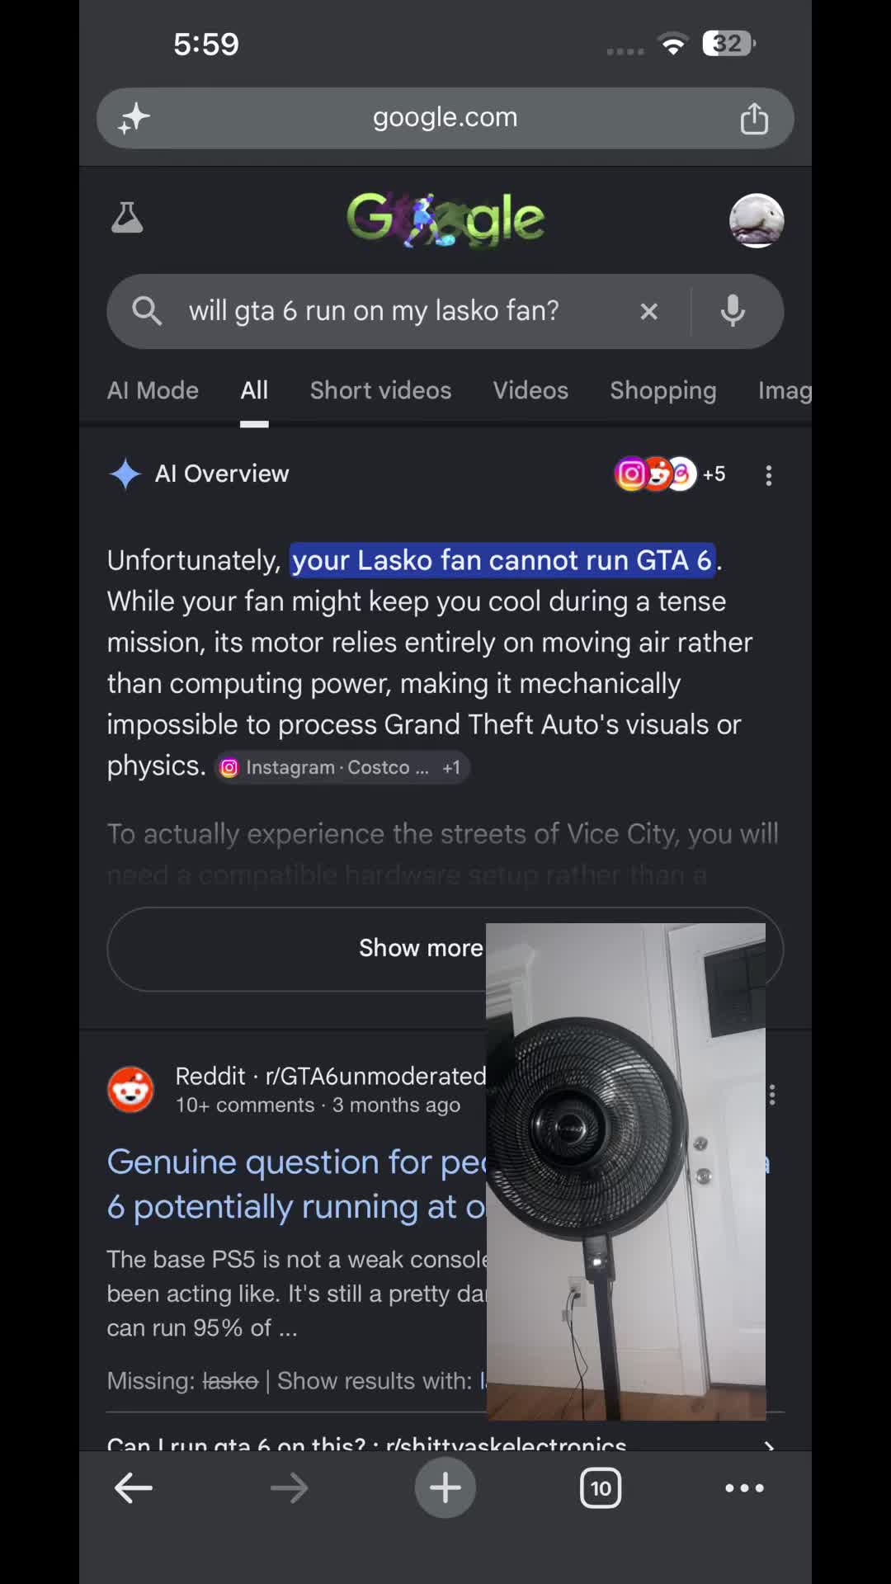
Task: Switch to the Short videos tab
Action: (380, 390)
